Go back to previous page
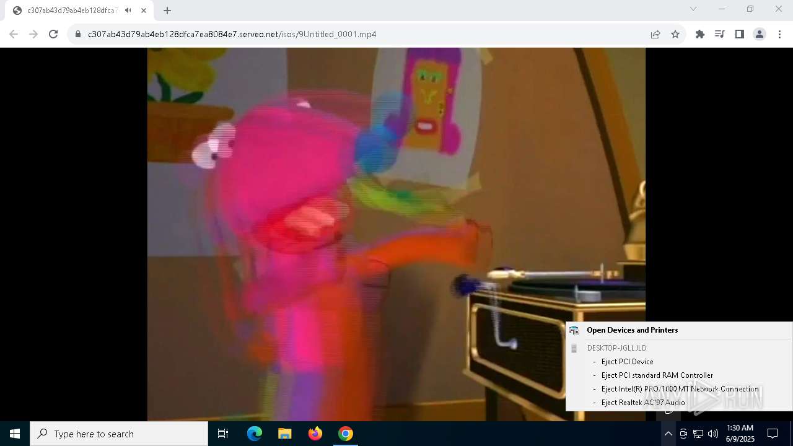This screenshot has width=793, height=446. 14,34
